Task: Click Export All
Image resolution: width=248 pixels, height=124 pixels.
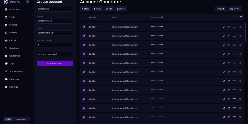Action: (x=235, y=9)
